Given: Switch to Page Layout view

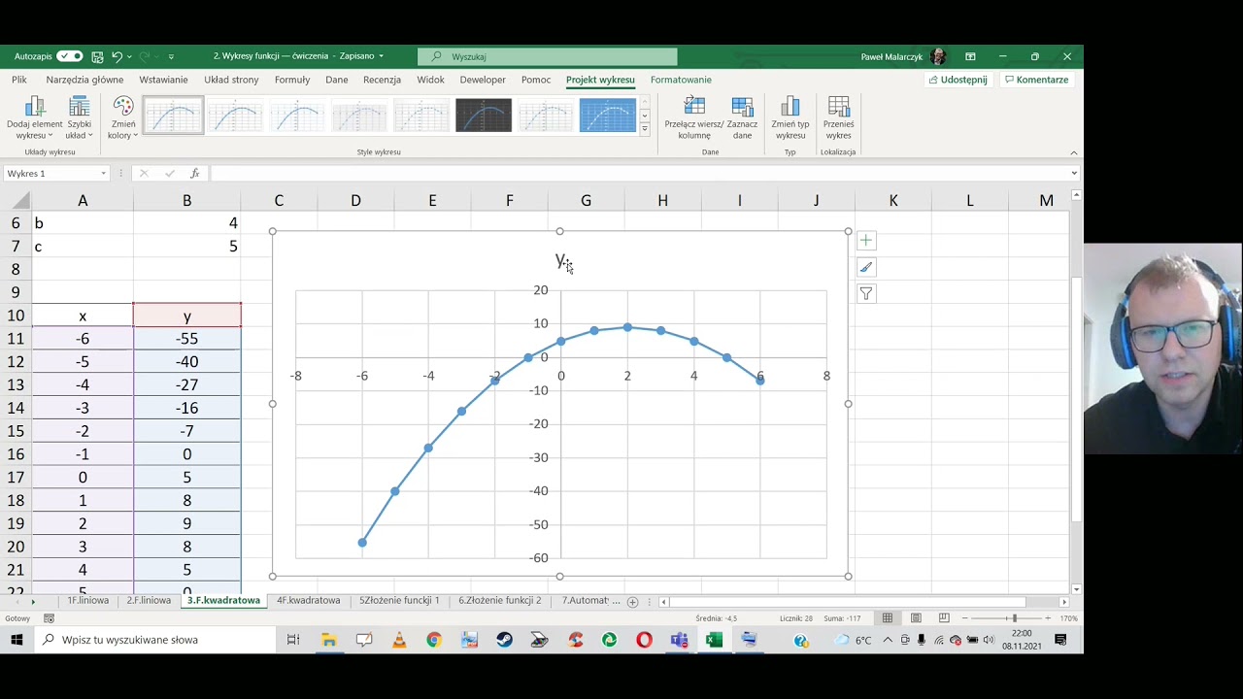Looking at the screenshot, I should click(916, 618).
